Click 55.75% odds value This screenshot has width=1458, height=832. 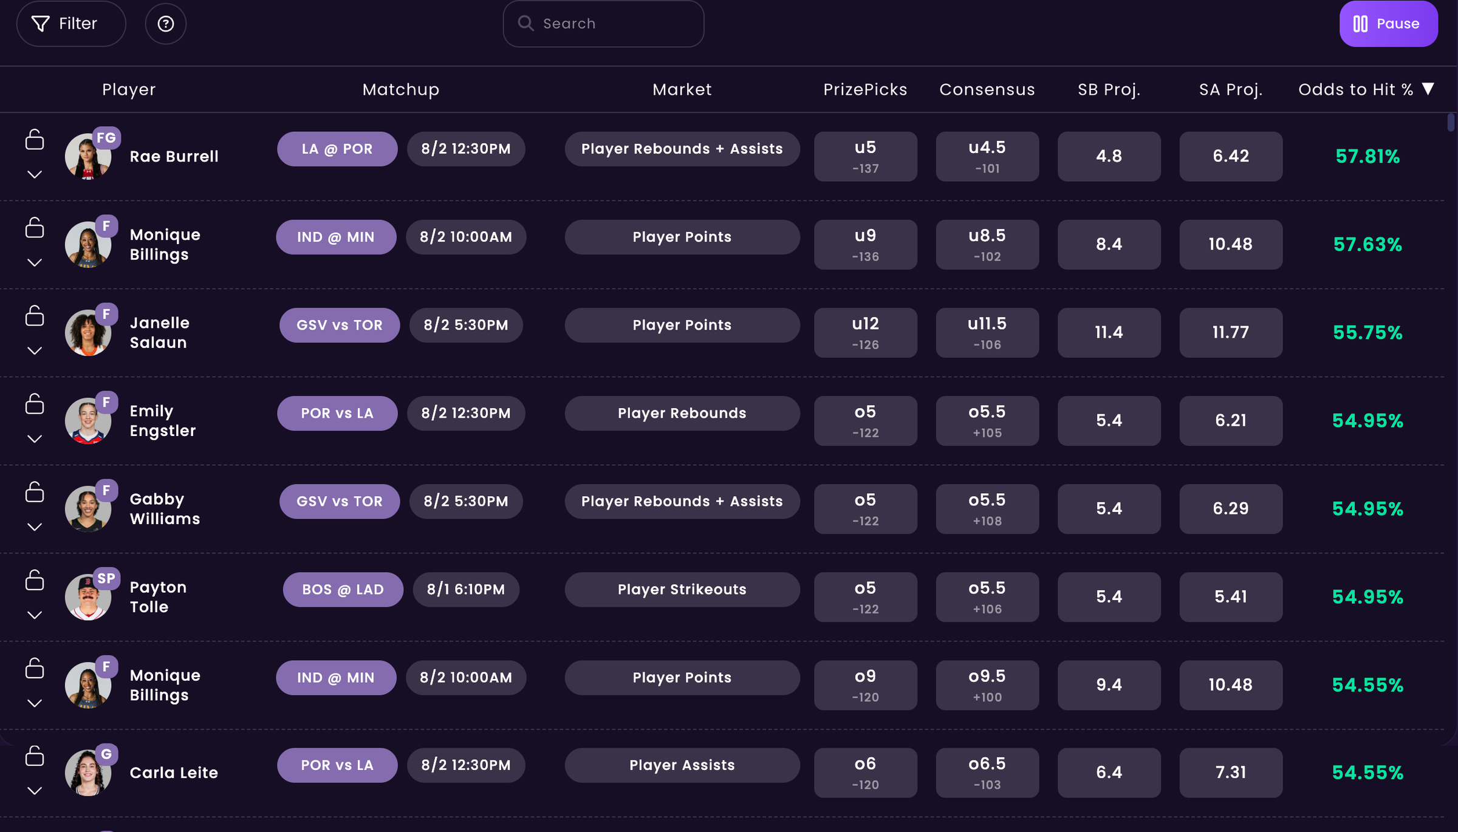(1367, 333)
